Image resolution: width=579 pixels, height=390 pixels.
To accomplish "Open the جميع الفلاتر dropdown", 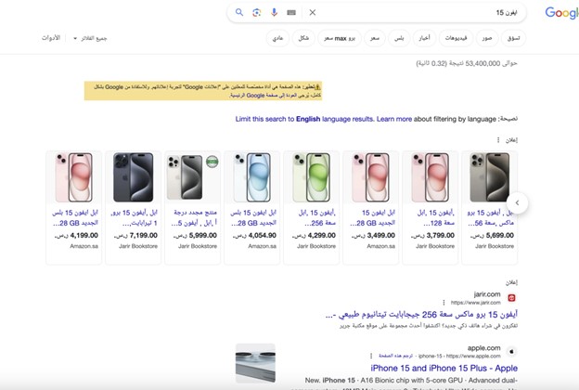I will (90, 38).
